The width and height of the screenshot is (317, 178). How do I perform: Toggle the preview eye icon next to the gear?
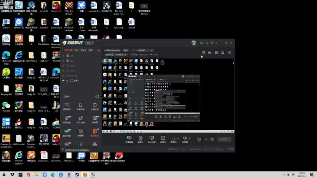[206, 139]
